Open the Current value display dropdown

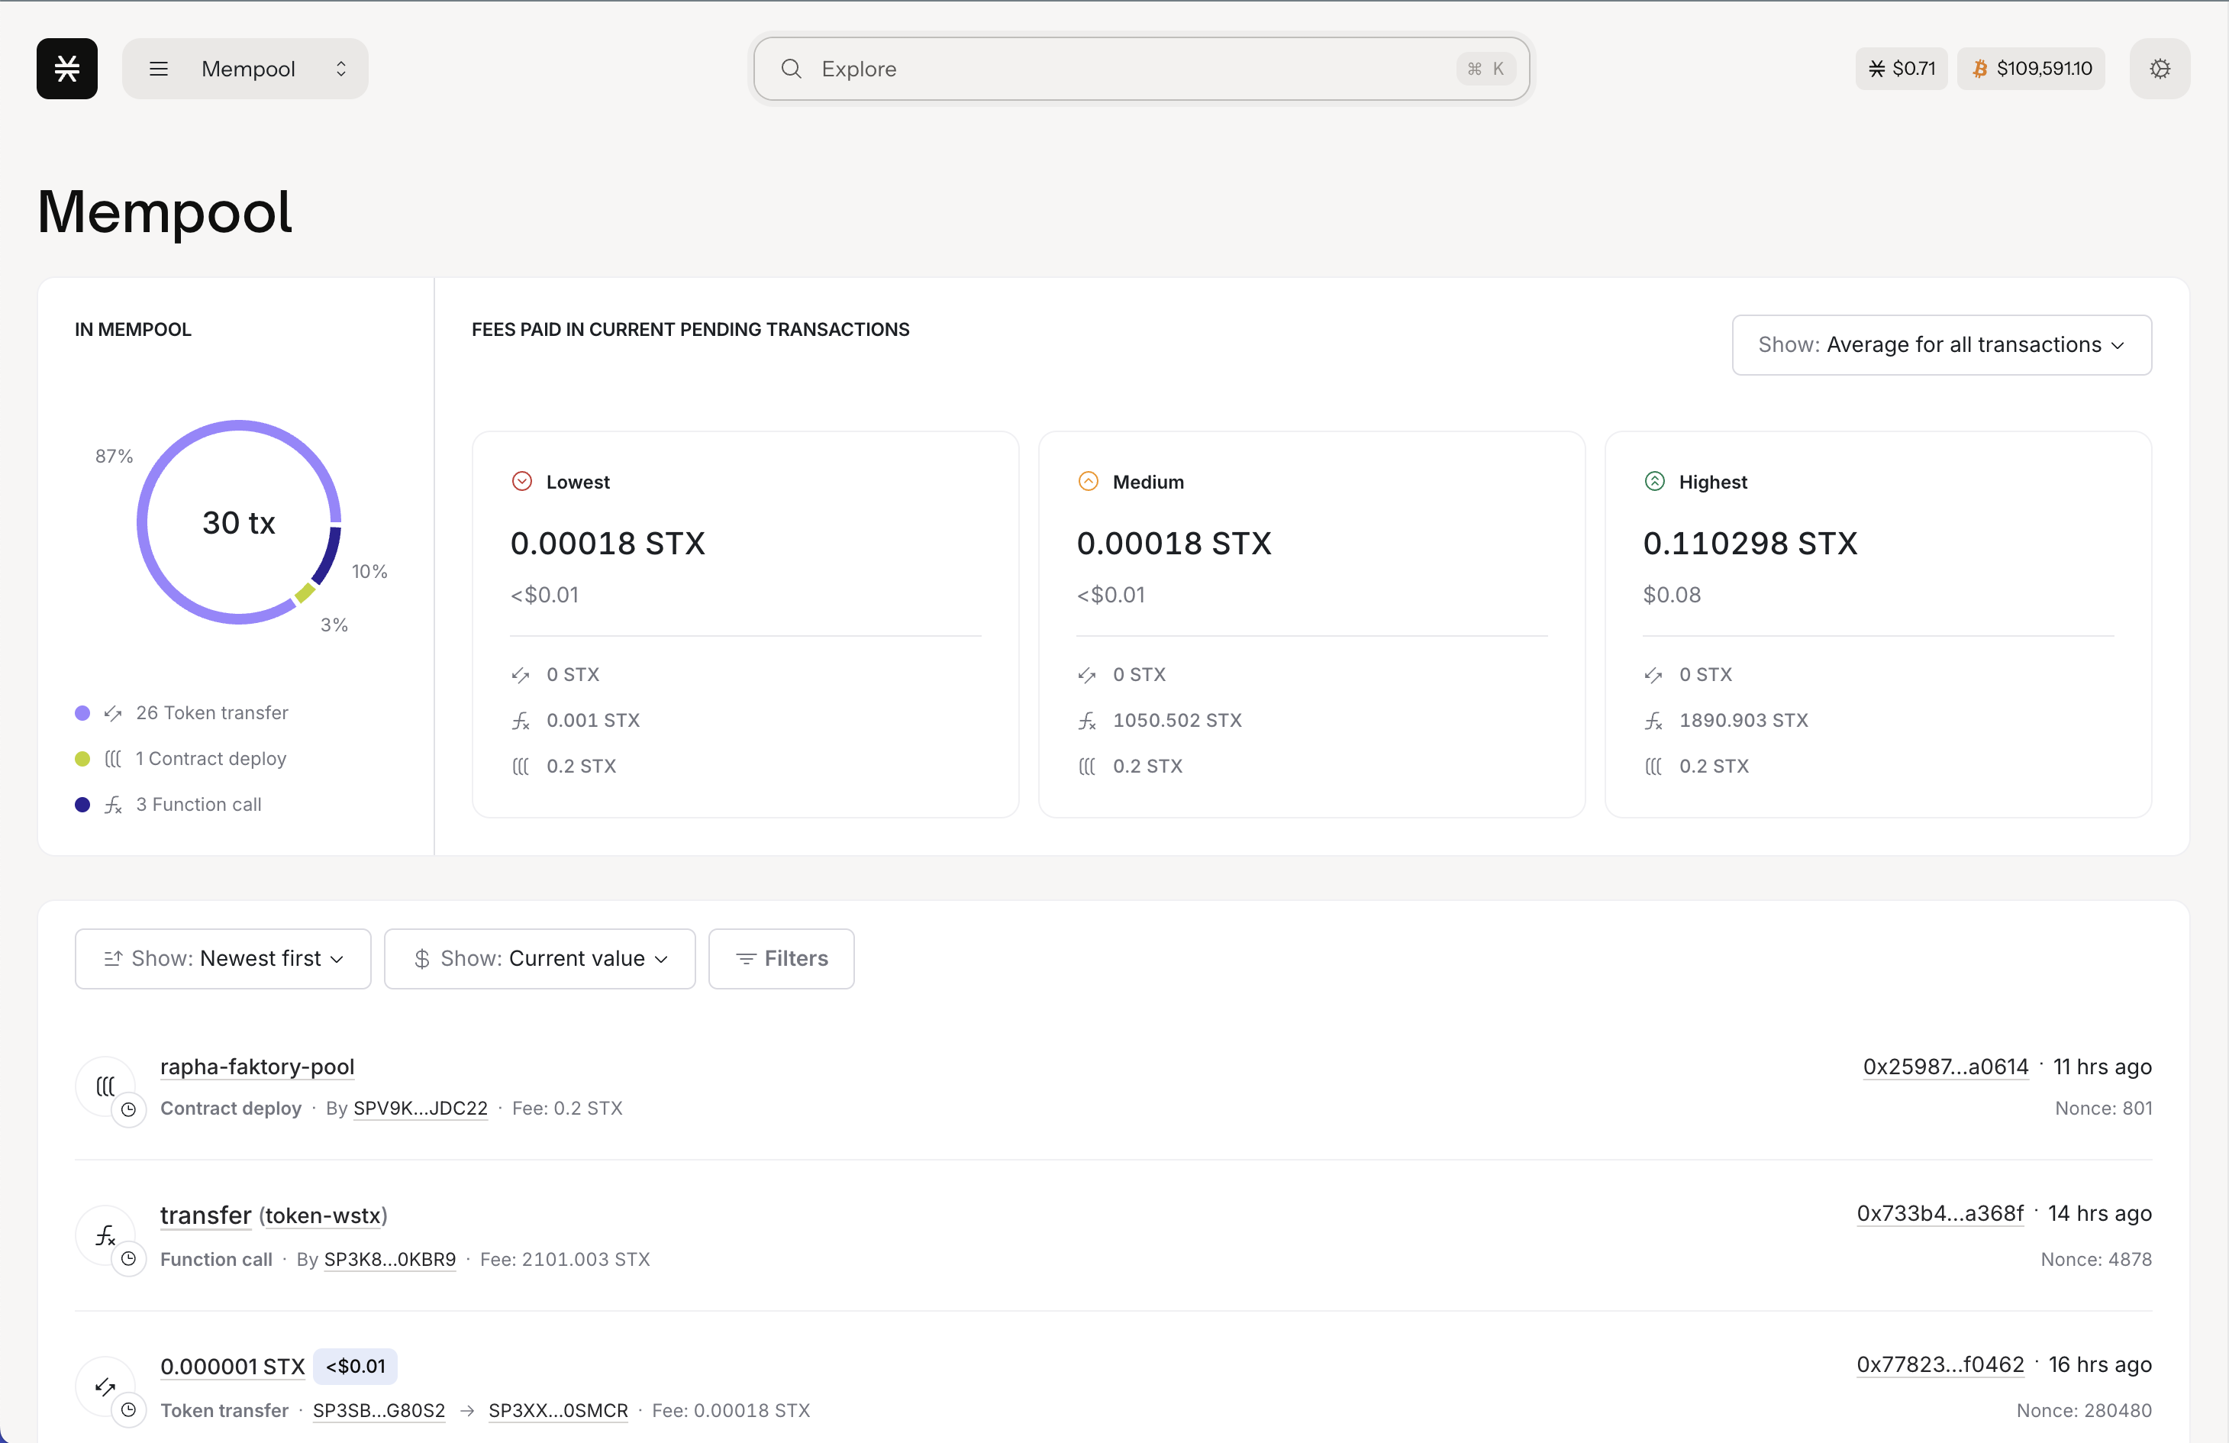[540, 959]
